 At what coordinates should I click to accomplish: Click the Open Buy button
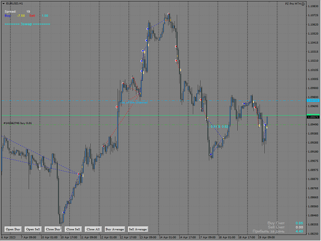13,229
